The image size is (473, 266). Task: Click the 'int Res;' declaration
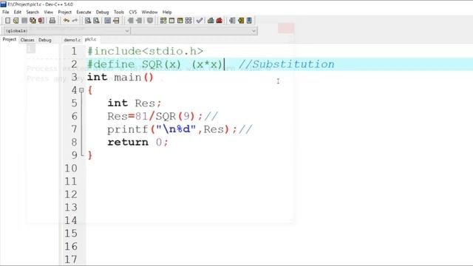pyautogui.click(x=135, y=103)
